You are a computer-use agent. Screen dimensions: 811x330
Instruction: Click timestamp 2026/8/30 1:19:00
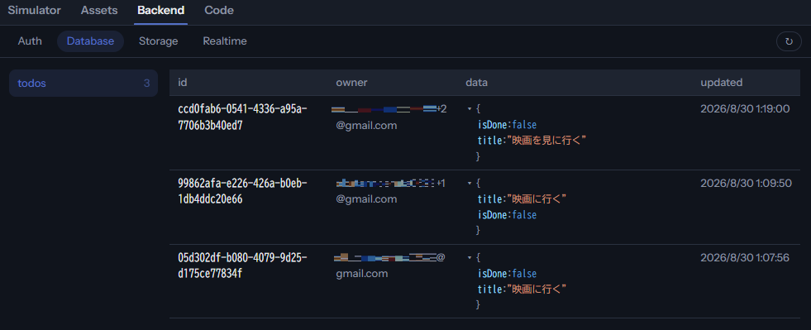745,109
